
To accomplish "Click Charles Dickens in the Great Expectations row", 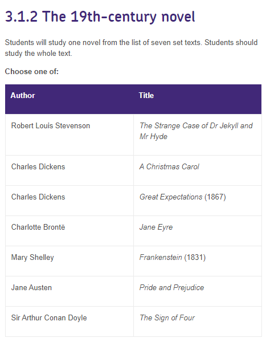I will [38, 197].
